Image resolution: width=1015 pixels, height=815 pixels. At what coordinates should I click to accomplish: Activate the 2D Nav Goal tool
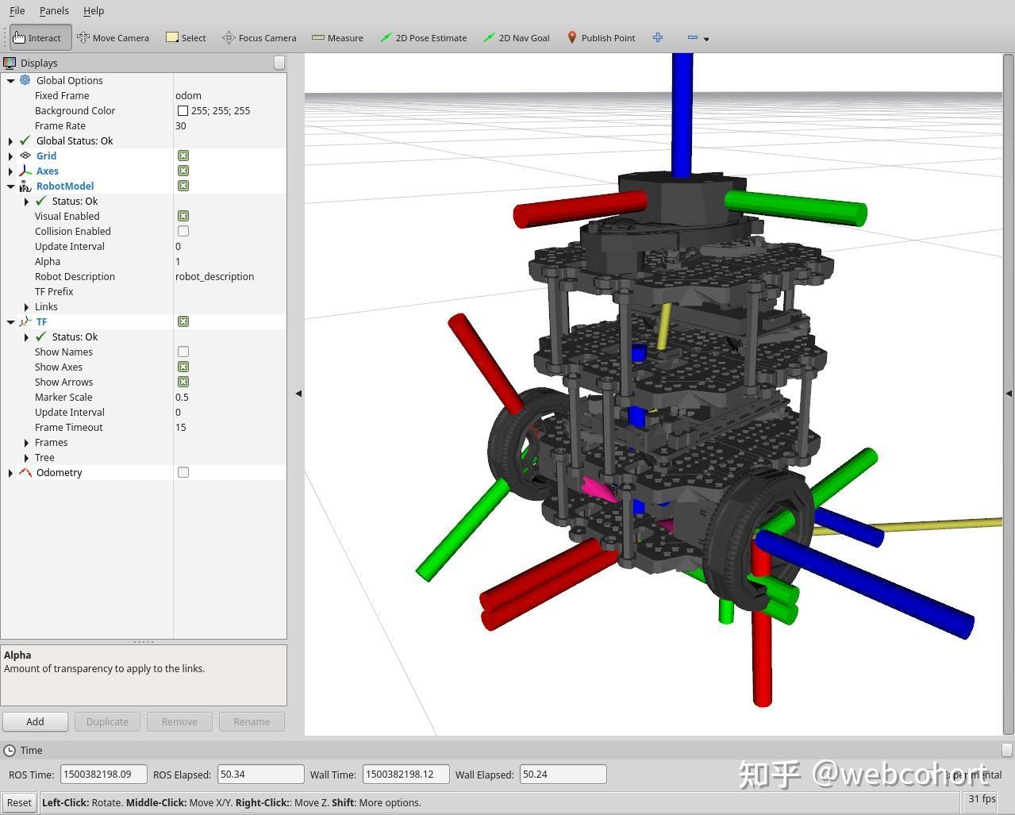(x=517, y=37)
